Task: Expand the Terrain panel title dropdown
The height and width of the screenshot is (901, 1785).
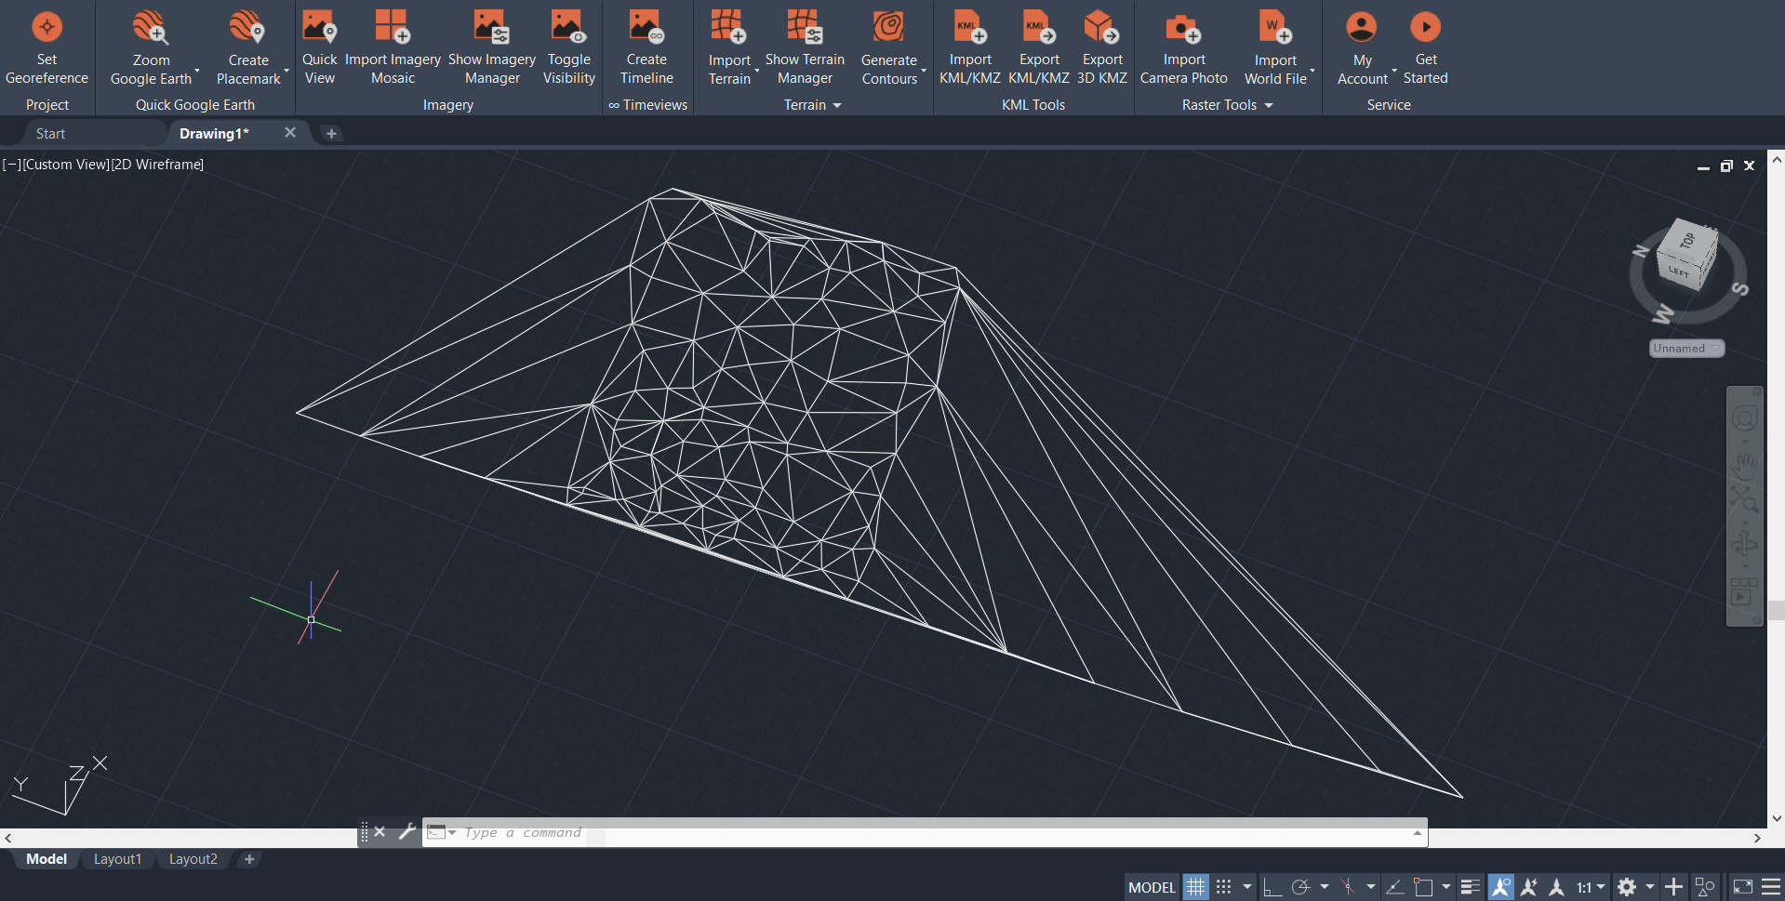Action: click(x=813, y=105)
